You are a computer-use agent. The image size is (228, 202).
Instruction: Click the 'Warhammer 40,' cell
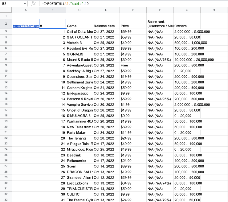79,121
